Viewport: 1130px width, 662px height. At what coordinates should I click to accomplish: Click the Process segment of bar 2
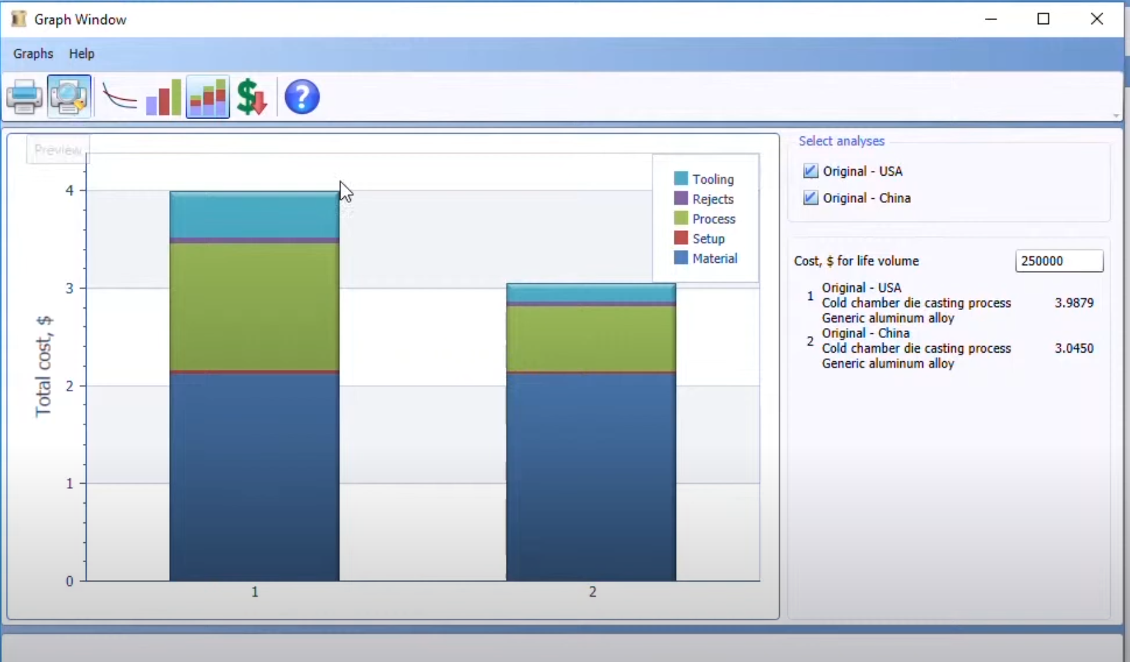[591, 339]
